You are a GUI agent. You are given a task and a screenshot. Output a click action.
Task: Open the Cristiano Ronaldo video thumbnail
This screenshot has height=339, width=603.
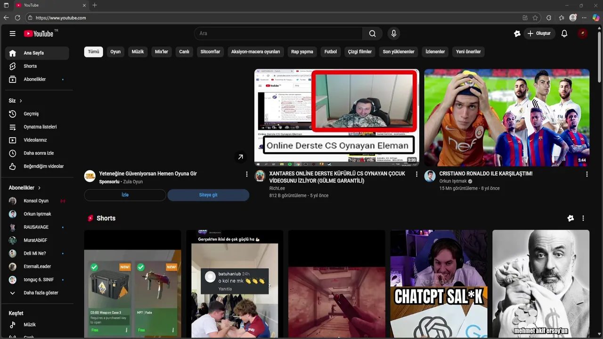tap(507, 118)
